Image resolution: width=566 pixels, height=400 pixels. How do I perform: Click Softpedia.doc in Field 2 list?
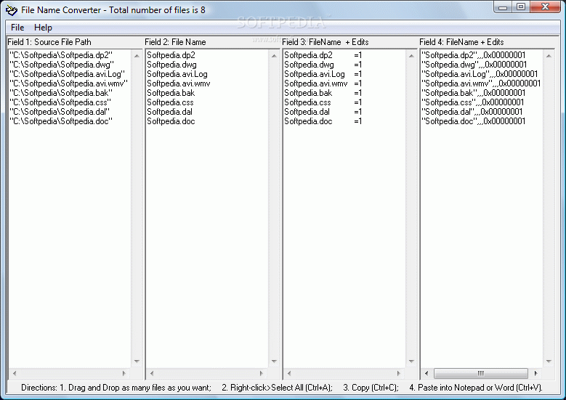tap(171, 121)
